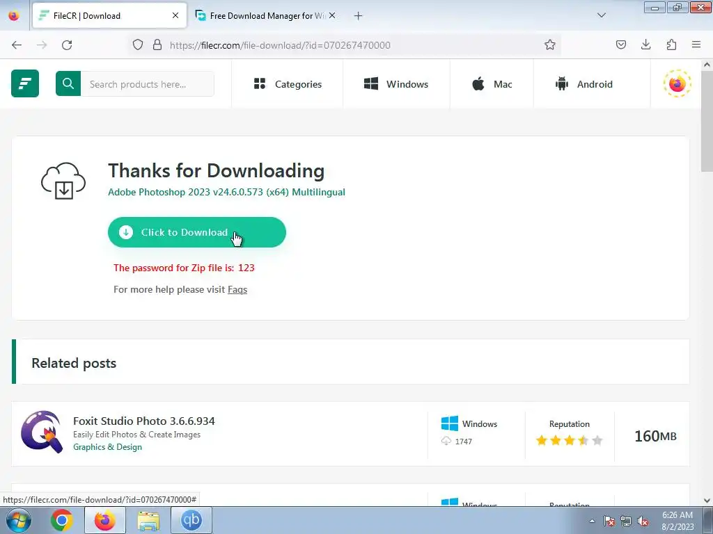Open the Firefox downloads panel
This screenshot has height=534, width=713.
pyautogui.click(x=645, y=44)
